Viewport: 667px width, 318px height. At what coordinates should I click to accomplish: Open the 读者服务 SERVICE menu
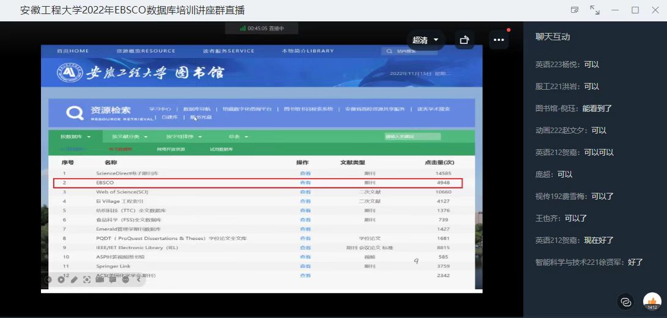229,51
